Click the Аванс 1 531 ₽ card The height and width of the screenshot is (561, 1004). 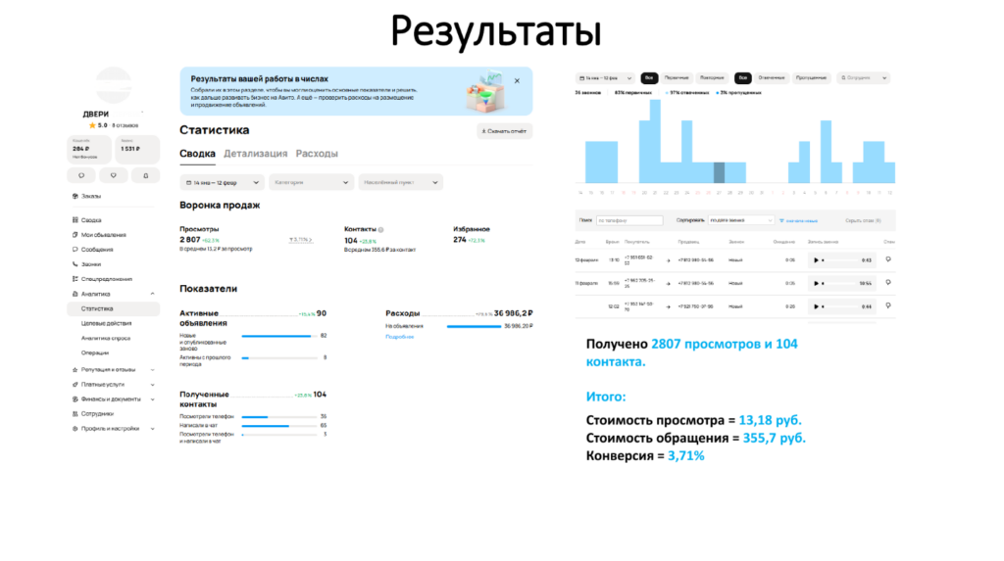(x=137, y=149)
